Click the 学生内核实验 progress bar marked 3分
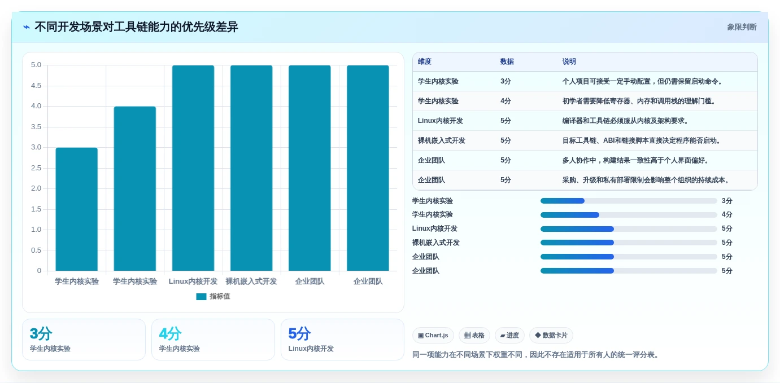Screen dimensions: 780x383 (629, 201)
